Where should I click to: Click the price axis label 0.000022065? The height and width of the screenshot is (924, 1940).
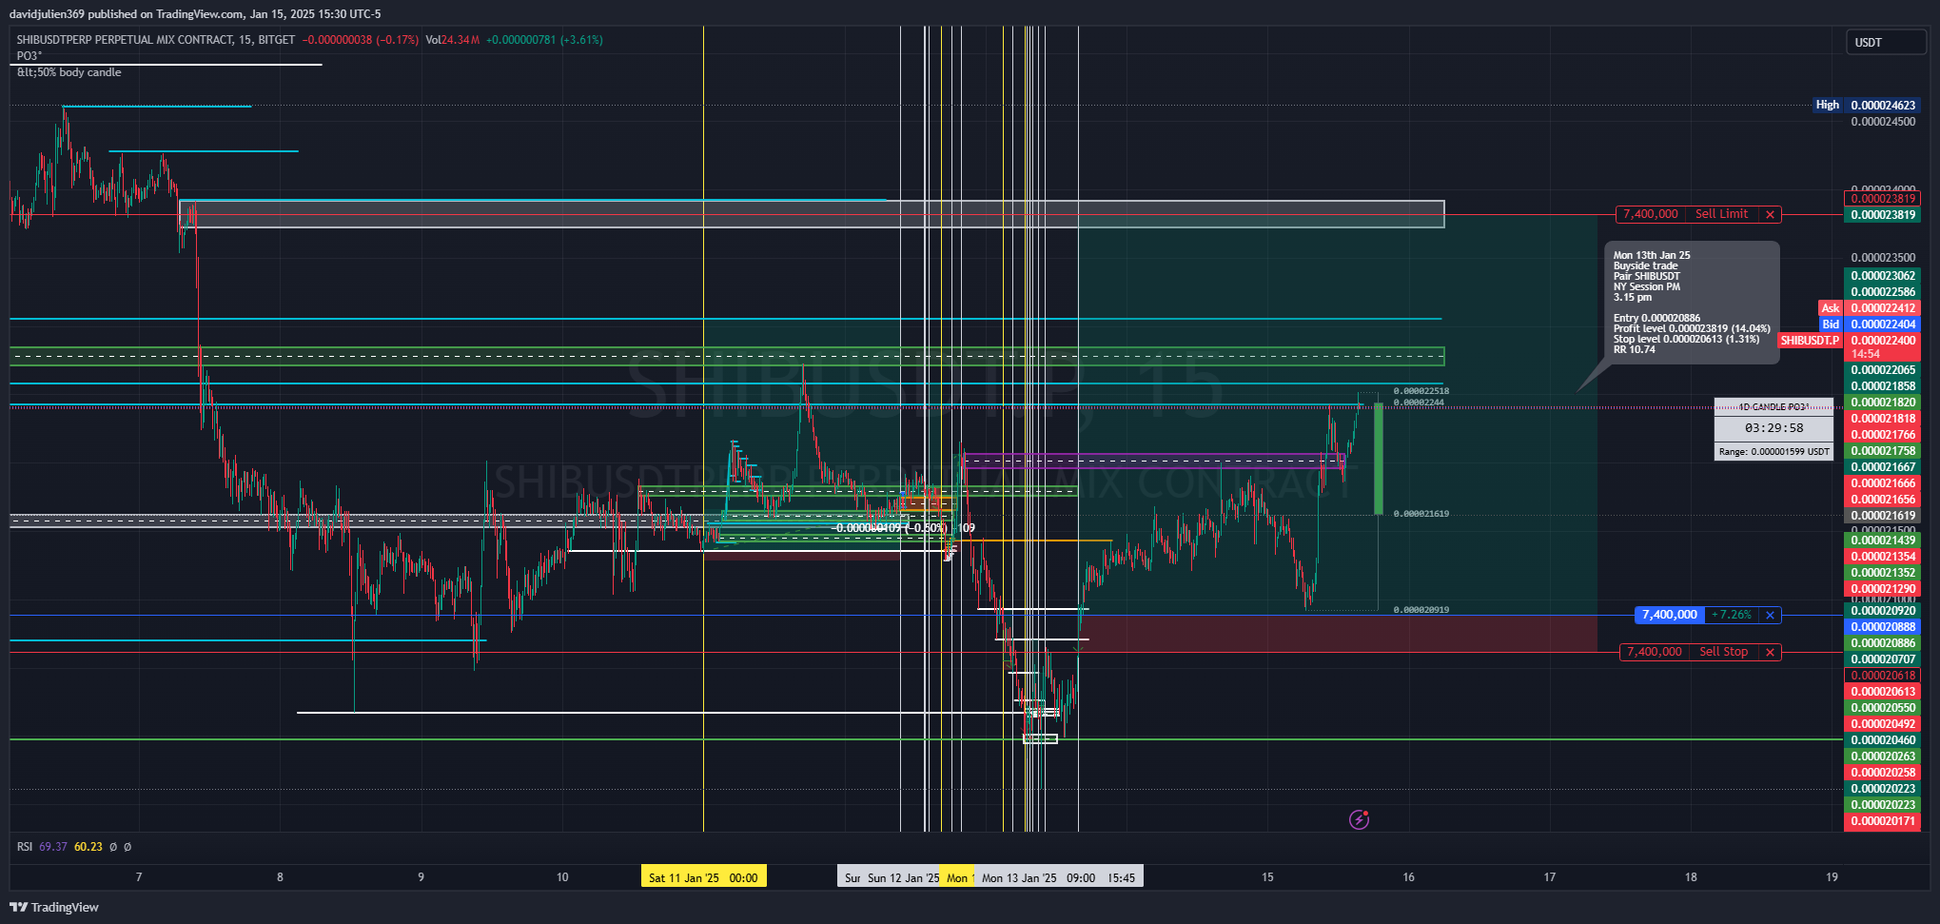click(x=1883, y=369)
